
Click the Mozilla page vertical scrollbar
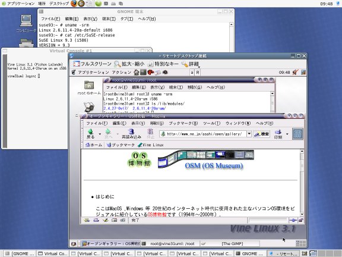click(x=302, y=183)
